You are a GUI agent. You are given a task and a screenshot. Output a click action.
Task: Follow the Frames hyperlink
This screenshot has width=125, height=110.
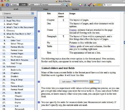point(73,30)
